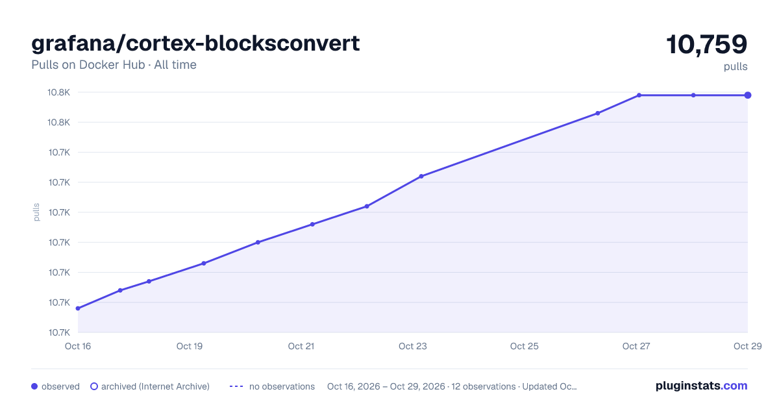Click the Oct 23 axis label
779x409 pixels.
pyautogui.click(x=413, y=346)
